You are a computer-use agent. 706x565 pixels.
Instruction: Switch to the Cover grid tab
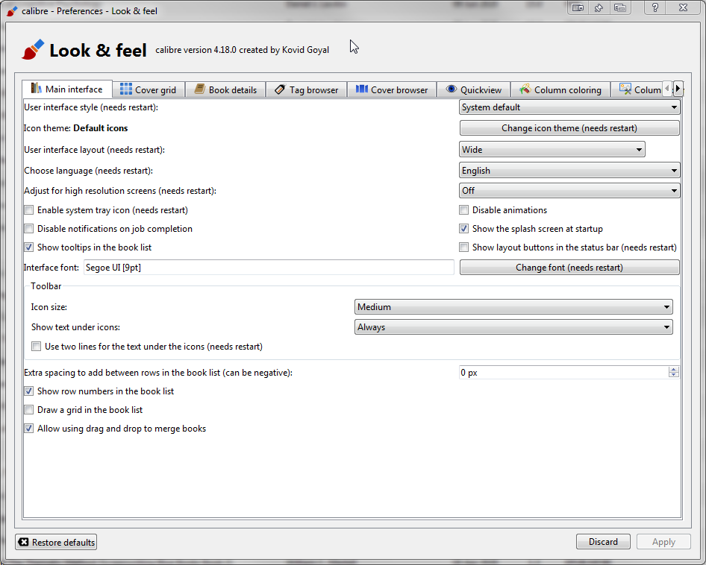pyautogui.click(x=148, y=89)
